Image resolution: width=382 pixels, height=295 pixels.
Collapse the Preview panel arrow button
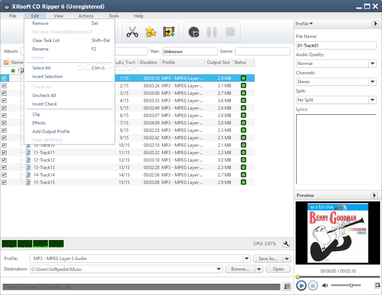(x=375, y=195)
